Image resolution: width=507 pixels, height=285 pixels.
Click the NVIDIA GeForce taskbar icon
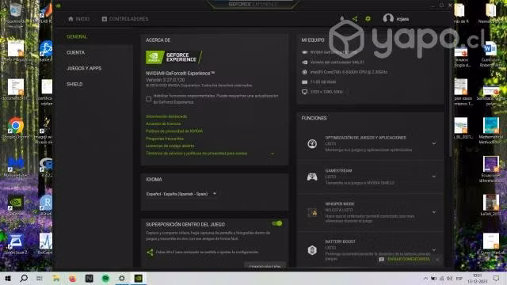pos(139,278)
